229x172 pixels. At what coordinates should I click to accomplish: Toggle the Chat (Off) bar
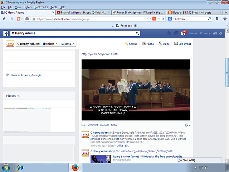tap(199, 160)
